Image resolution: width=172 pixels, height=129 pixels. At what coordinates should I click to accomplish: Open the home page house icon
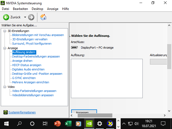coord(43,17)
